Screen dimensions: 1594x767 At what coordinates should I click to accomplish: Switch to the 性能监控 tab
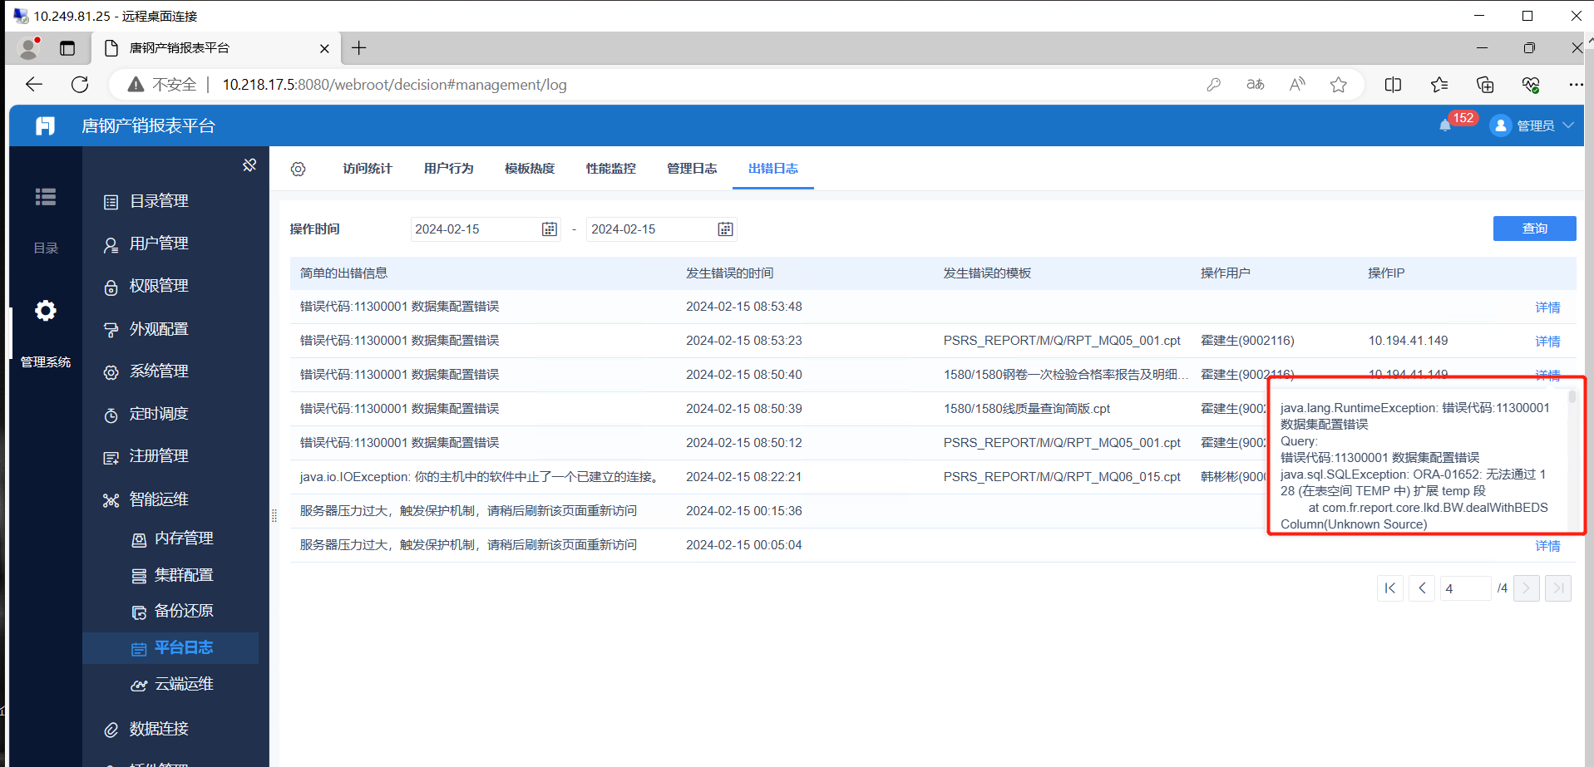pos(610,169)
